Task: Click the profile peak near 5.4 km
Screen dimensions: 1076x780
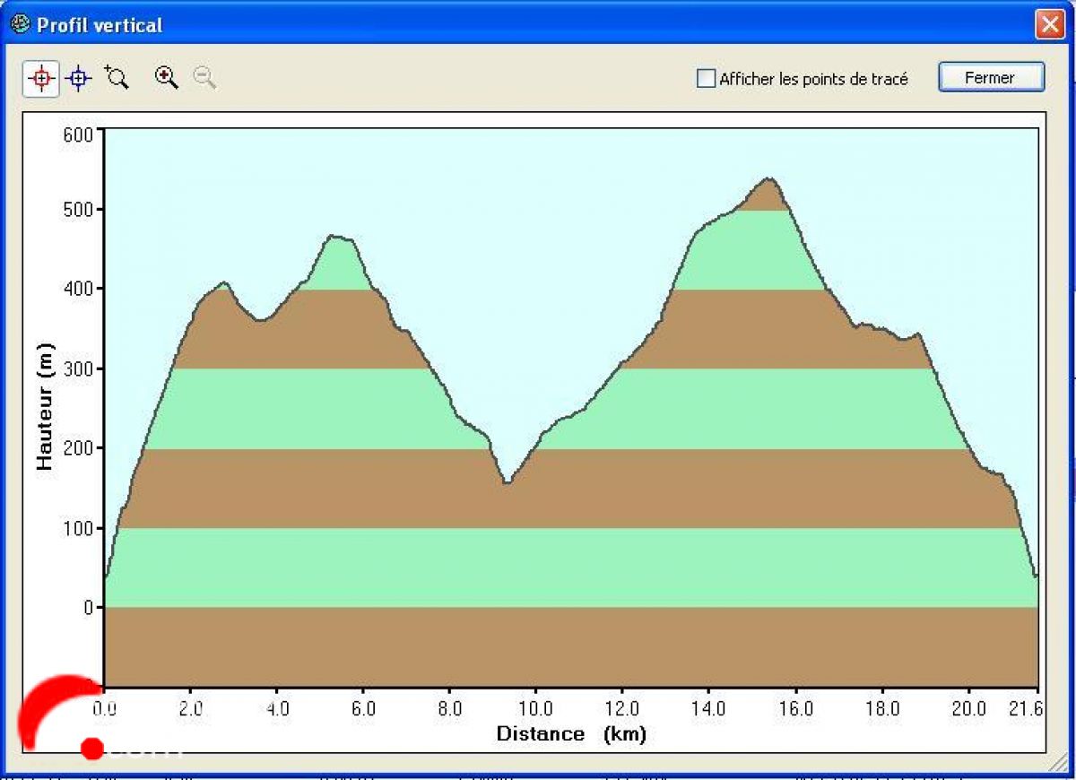Action: coord(334,237)
